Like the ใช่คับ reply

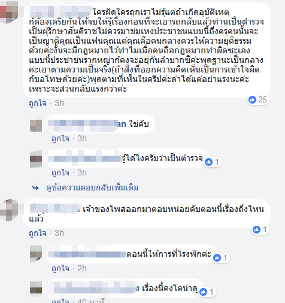click(60, 138)
